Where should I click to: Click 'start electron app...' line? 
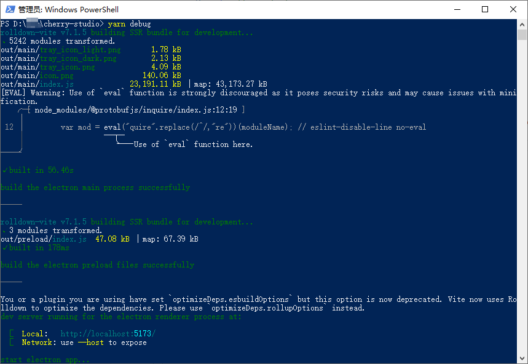point(45,360)
